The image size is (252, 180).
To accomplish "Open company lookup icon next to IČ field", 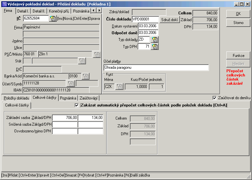I will (53, 19).
